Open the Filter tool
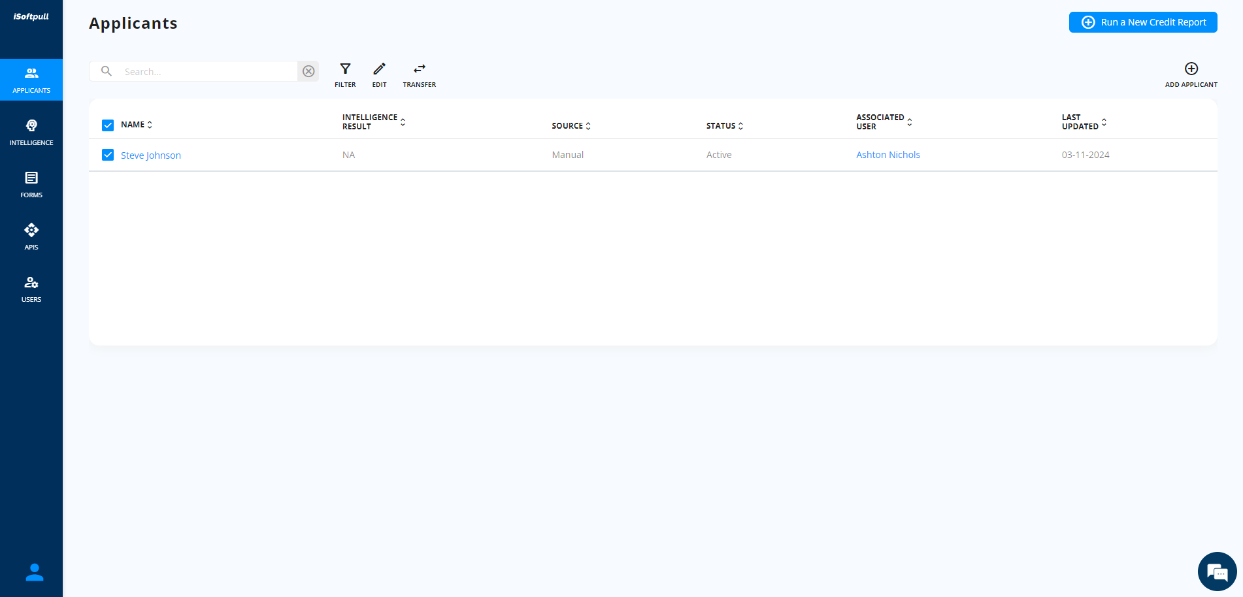 pyautogui.click(x=345, y=74)
